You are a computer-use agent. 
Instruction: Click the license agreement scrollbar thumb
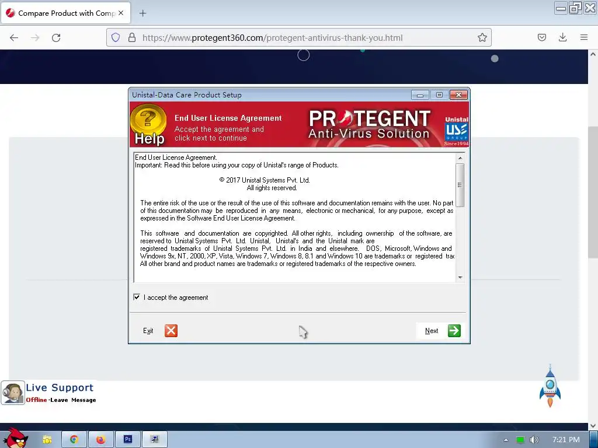[460, 185]
